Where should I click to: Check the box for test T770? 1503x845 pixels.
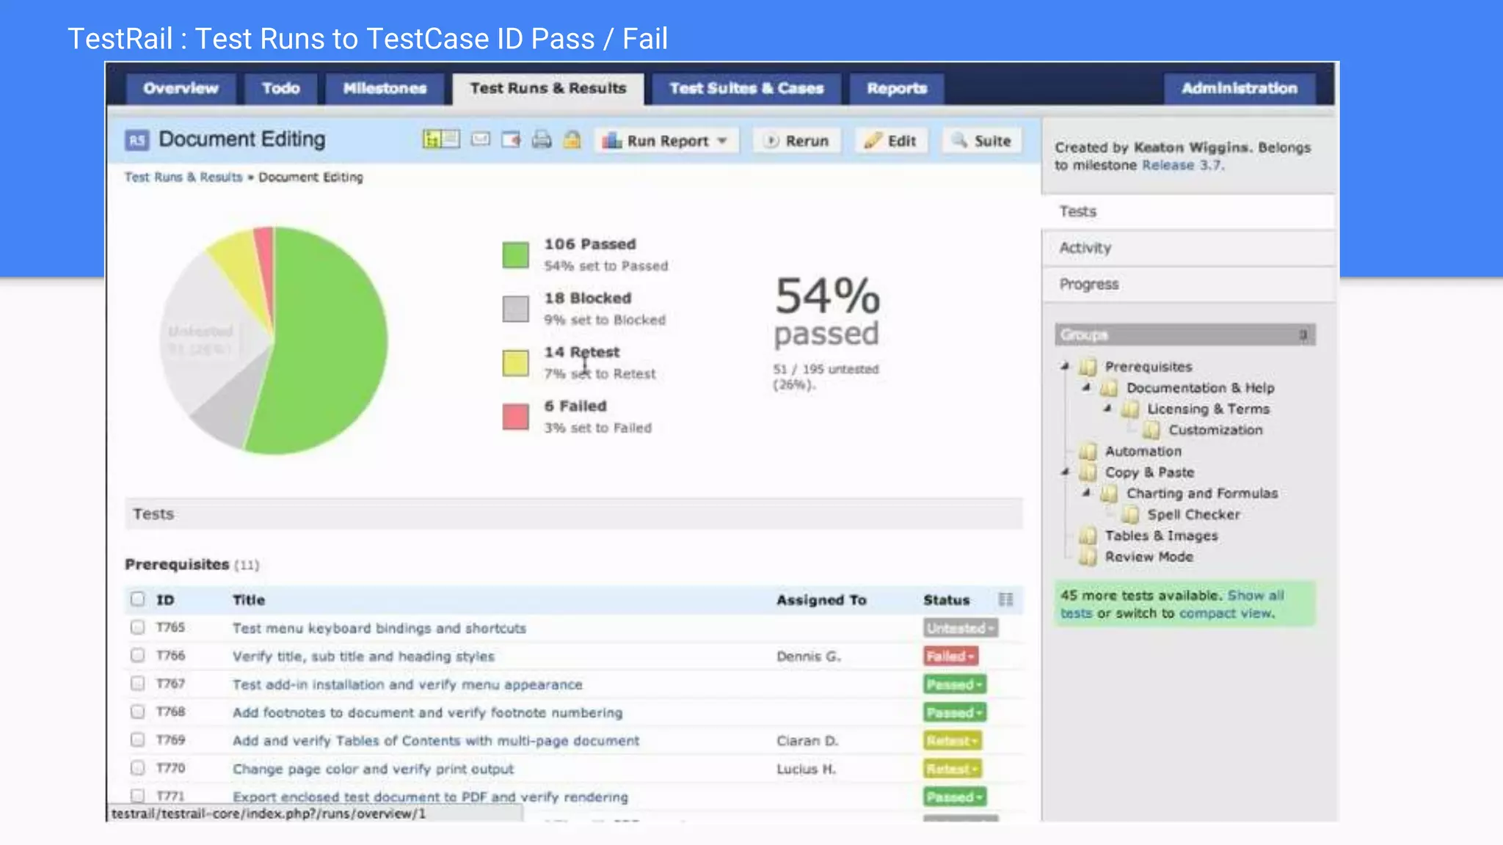point(137,768)
